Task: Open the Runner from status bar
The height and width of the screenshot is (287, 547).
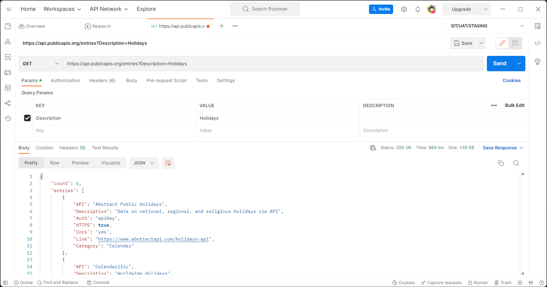Action: click(x=478, y=283)
